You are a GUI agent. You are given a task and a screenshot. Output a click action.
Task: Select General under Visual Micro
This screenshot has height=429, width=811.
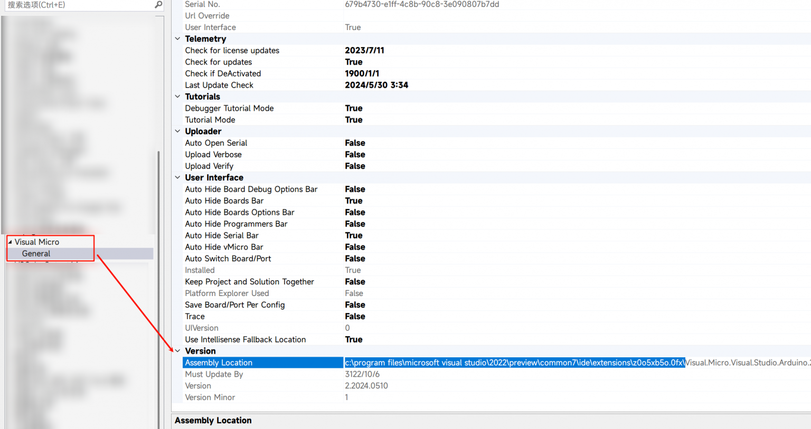click(x=36, y=254)
